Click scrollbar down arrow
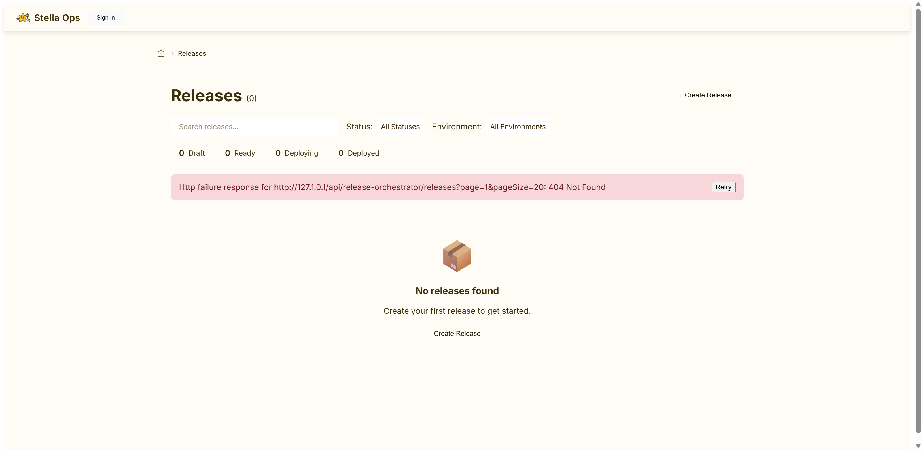 tap(918, 446)
